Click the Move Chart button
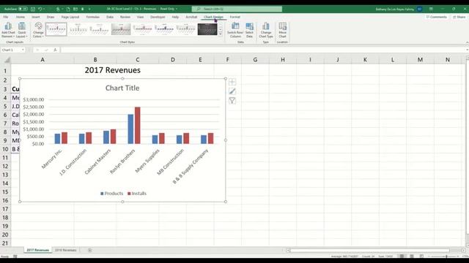 tap(282, 30)
